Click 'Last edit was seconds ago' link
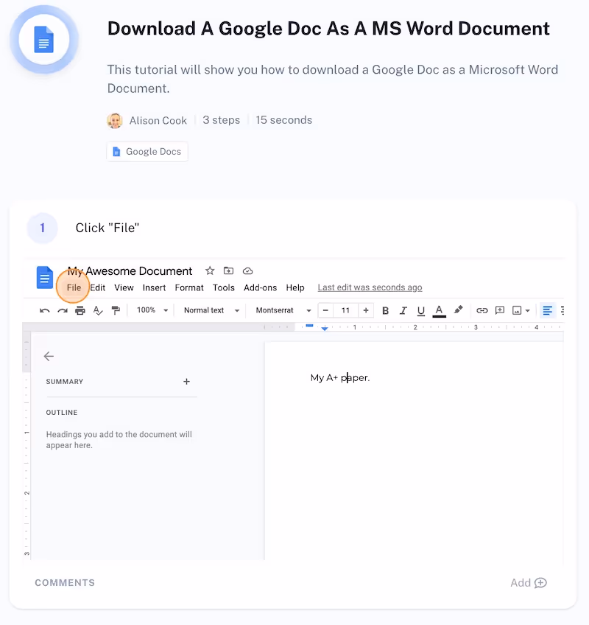589x625 pixels. [x=370, y=287]
